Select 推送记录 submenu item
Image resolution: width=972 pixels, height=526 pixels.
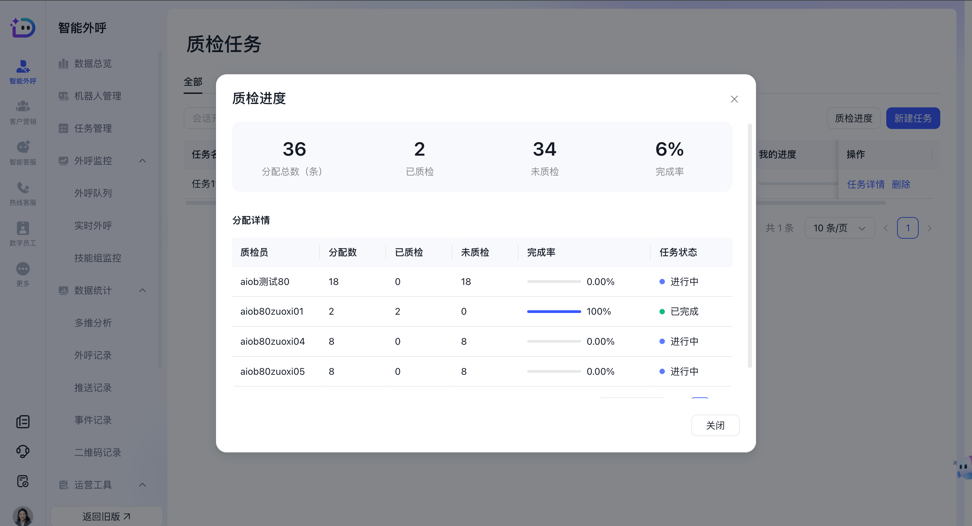(93, 388)
